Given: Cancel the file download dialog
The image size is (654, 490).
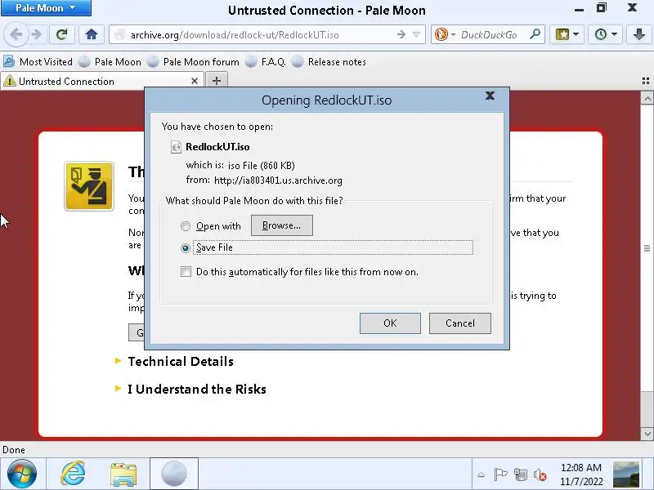Looking at the screenshot, I should pyautogui.click(x=460, y=323).
